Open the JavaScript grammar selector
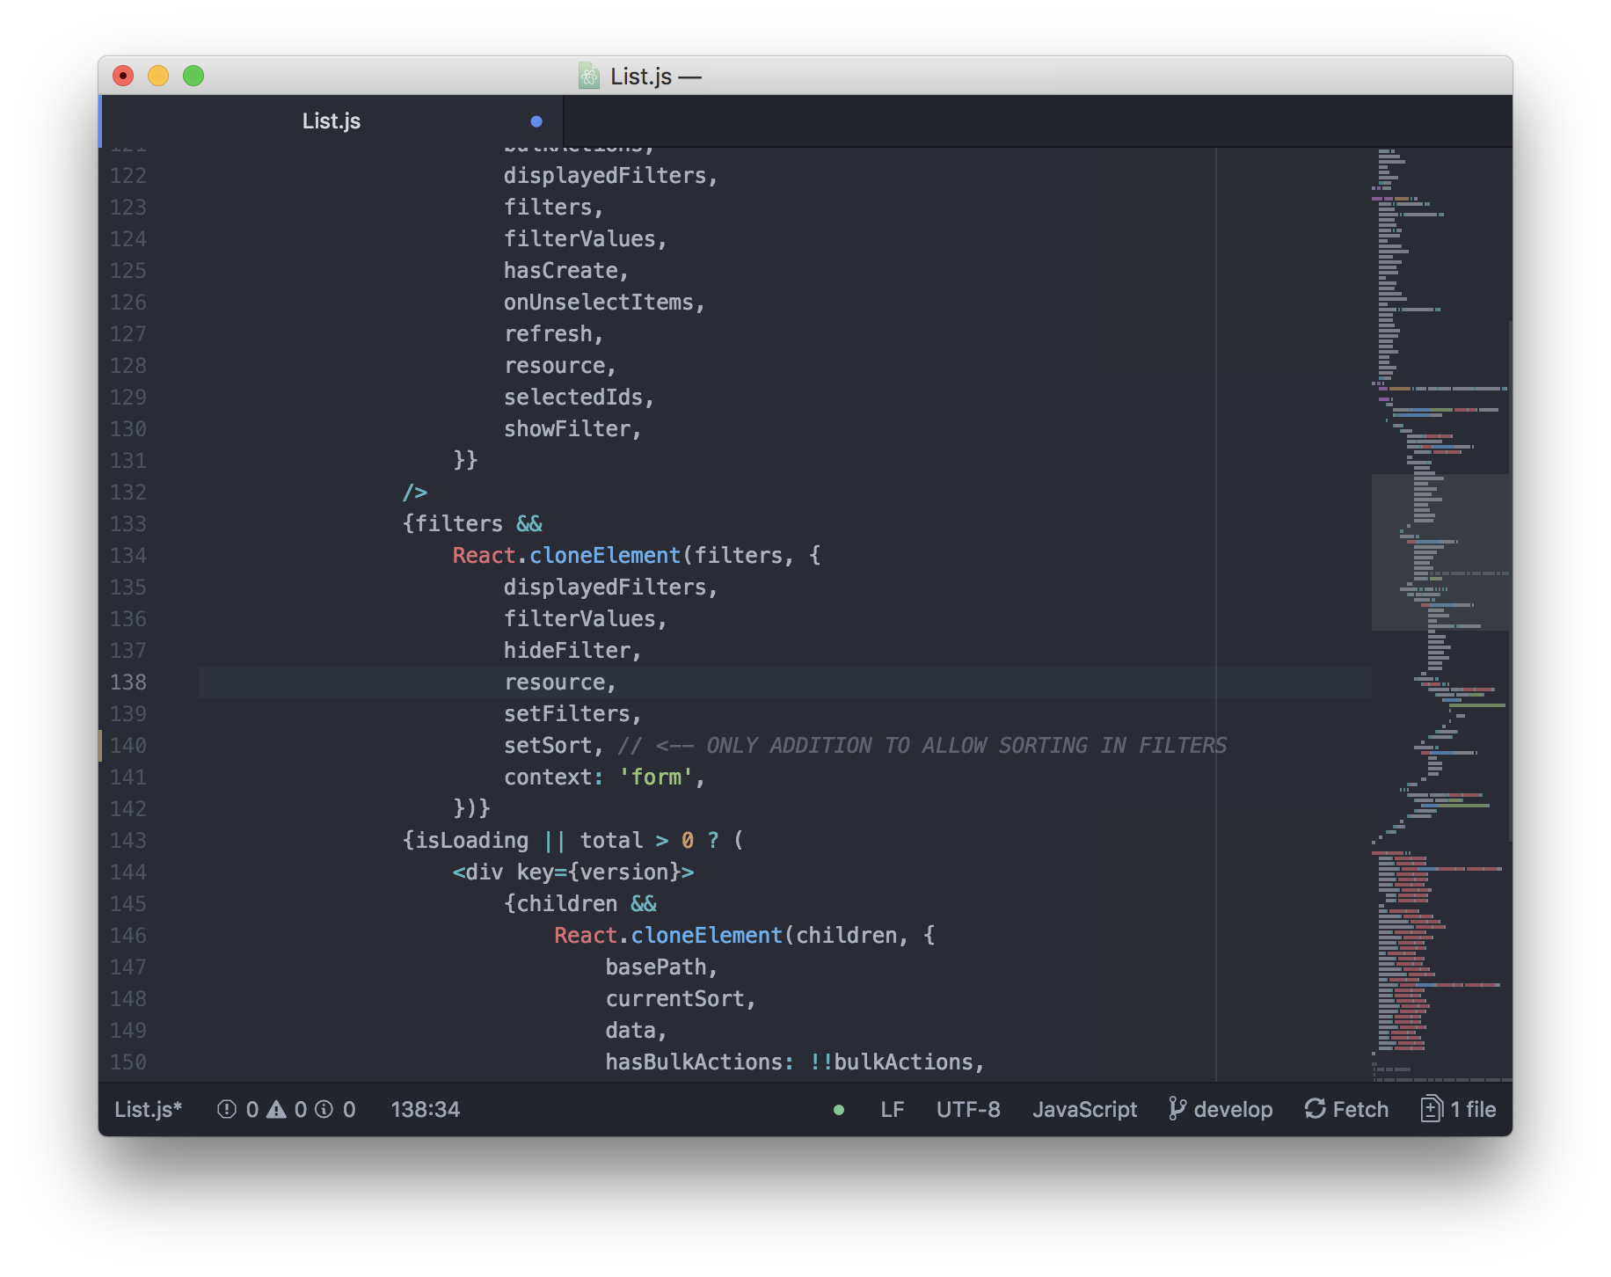The width and height of the screenshot is (1611, 1277). pyautogui.click(x=1085, y=1109)
